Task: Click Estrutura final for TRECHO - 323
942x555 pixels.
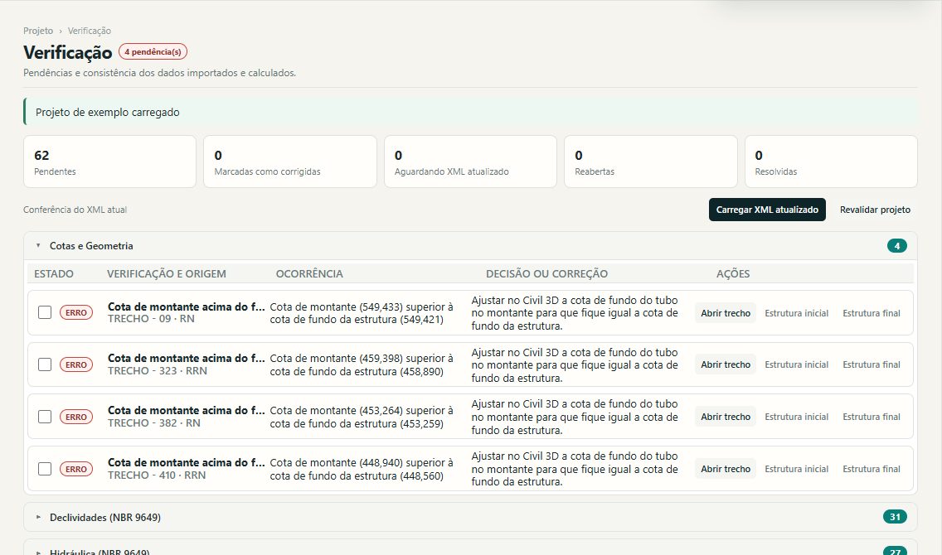Action: click(x=872, y=364)
